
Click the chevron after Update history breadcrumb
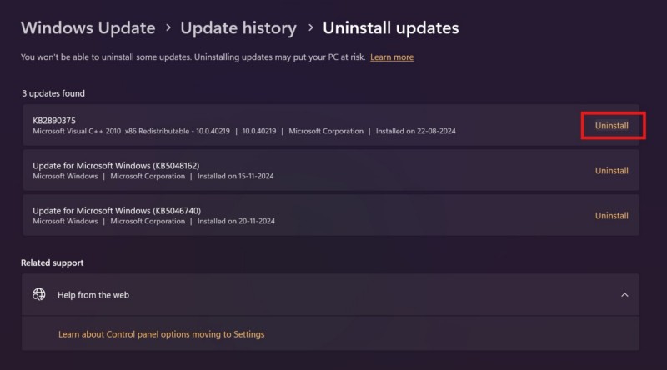coord(309,28)
